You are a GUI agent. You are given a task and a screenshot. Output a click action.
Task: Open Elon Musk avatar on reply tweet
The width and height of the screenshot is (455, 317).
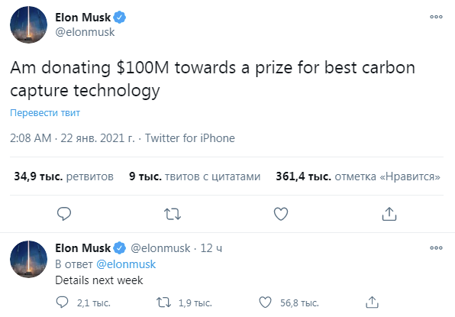click(x=28, y=259)
